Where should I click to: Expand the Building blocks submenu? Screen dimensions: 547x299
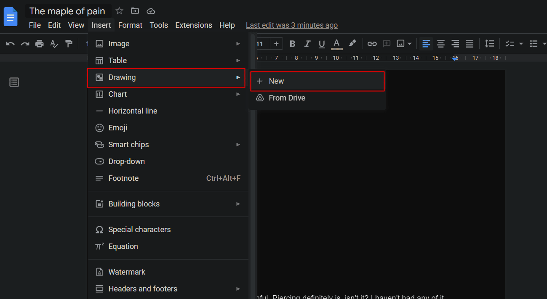coord(168,204)
